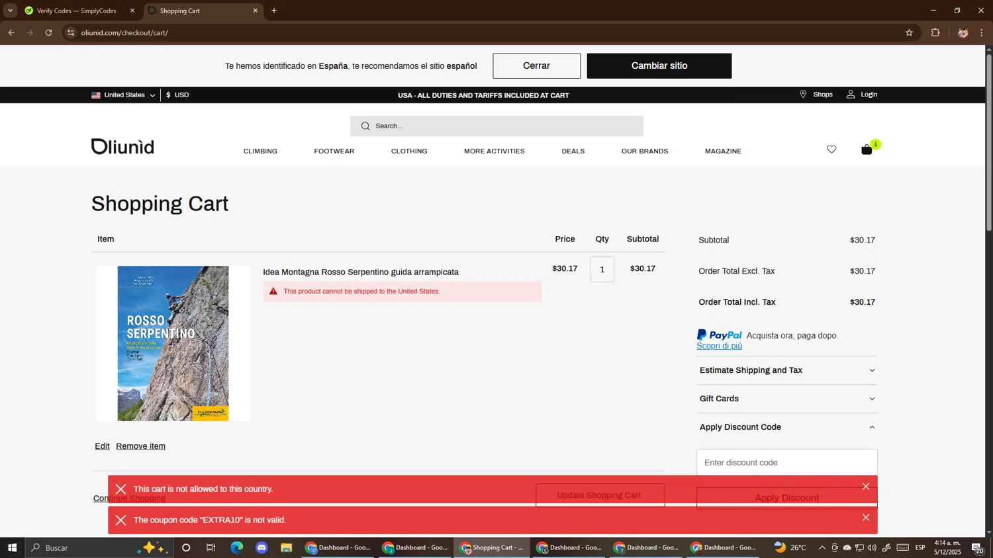Open the browser extensions puzzle icon
Image resolution: width=993 pixels, height=558 pixels.
click(935, 32)
